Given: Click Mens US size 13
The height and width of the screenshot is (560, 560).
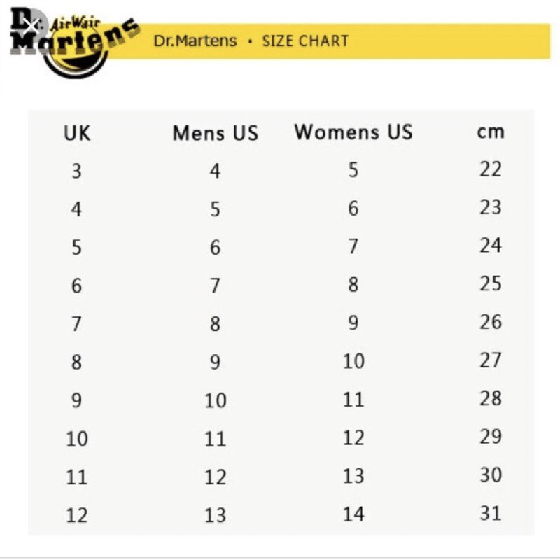Looking at the screenshot, I should (215, 516).
